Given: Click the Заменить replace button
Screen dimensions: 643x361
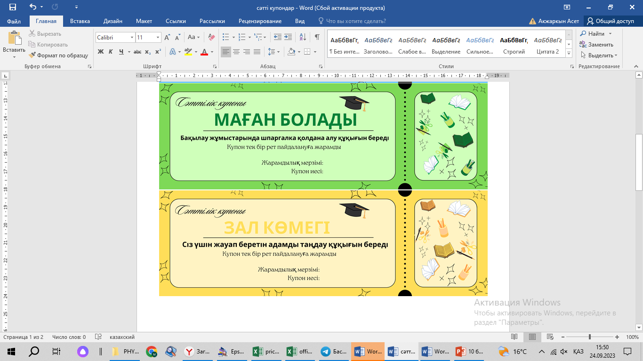Looking at the screenshot, I should click(596, 45).
